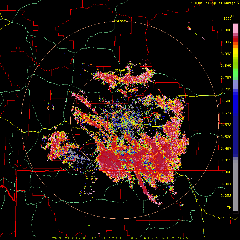
Task: Click the 0.627 legend value
Action: [226, 113]
